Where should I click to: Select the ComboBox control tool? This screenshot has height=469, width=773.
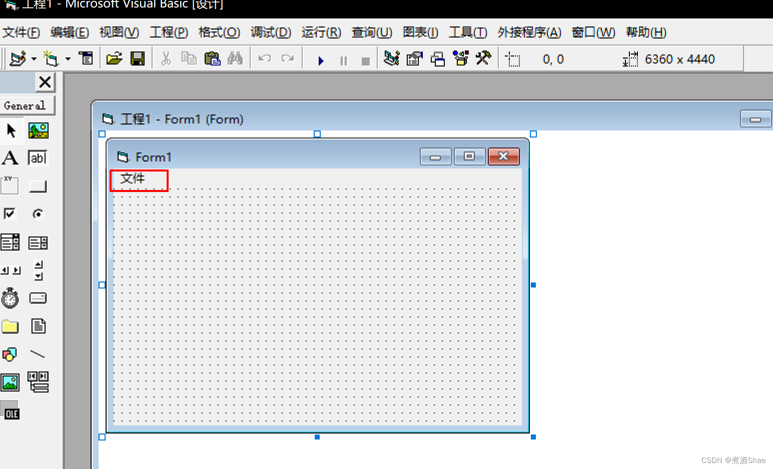pos(10,242)
